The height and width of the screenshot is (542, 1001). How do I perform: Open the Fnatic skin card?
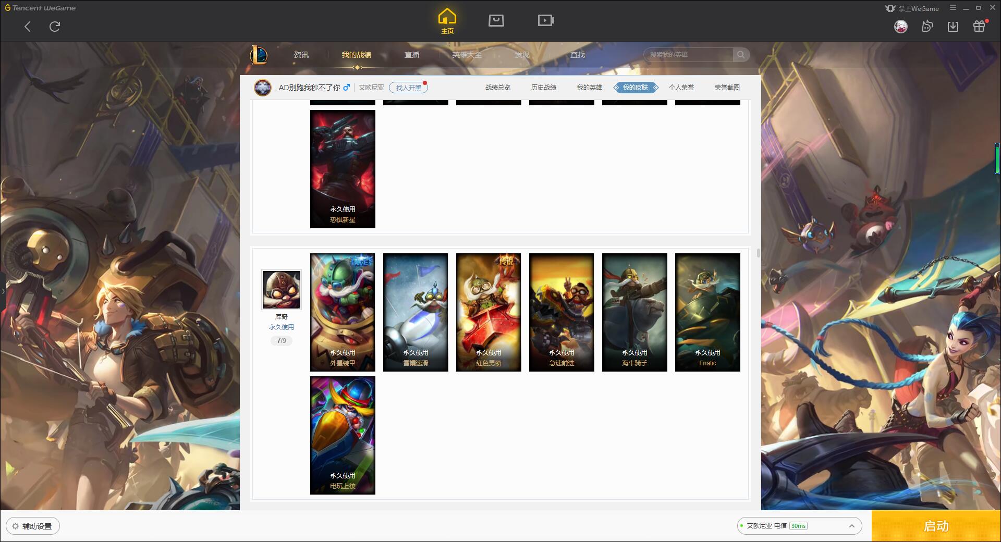click(x=707, y=312)
